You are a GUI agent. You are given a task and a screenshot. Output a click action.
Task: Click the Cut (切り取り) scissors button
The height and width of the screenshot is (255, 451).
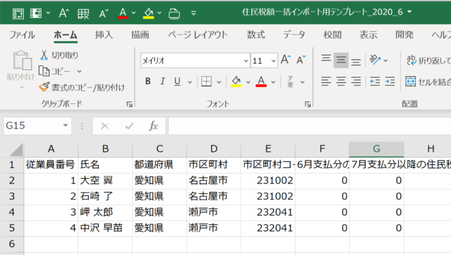click(59, 55)
